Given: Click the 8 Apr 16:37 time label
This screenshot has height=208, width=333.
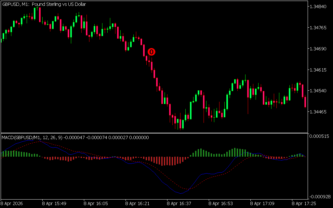Looking at the screenshot, I should point(179,204).
